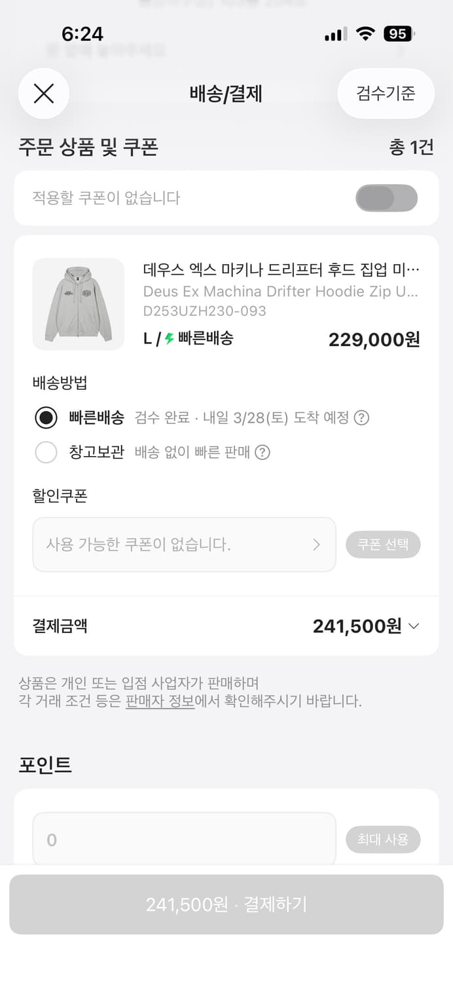Open the 검수기준 inspection standards
The image size is (453, 983).
[x=386, y=93]
